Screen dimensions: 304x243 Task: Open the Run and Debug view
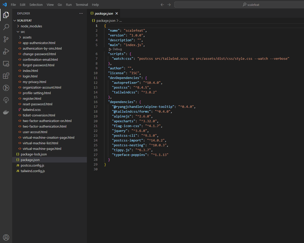click(x=6, y=51)
